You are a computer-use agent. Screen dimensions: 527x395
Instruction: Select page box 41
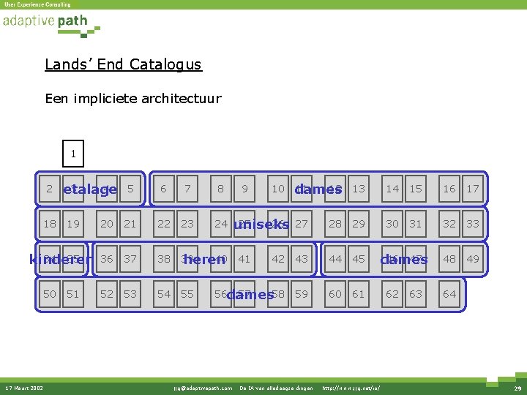coord(244,259)
